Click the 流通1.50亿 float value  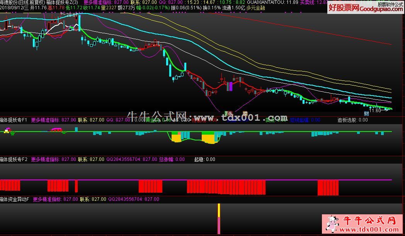233,8
